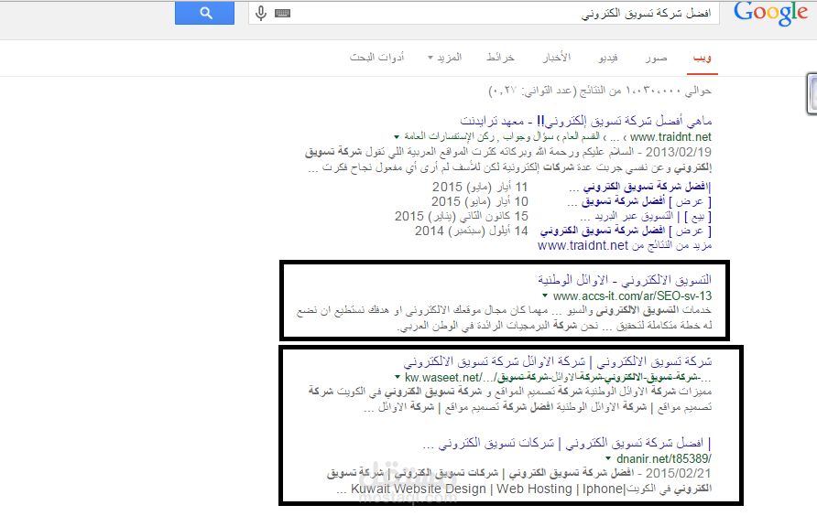Open result titled معهد ترايدنت
The height and width of the screenshot is (516, 817).
click(585, 121)
